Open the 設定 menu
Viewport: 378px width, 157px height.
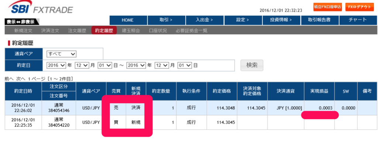coord(243,20)
